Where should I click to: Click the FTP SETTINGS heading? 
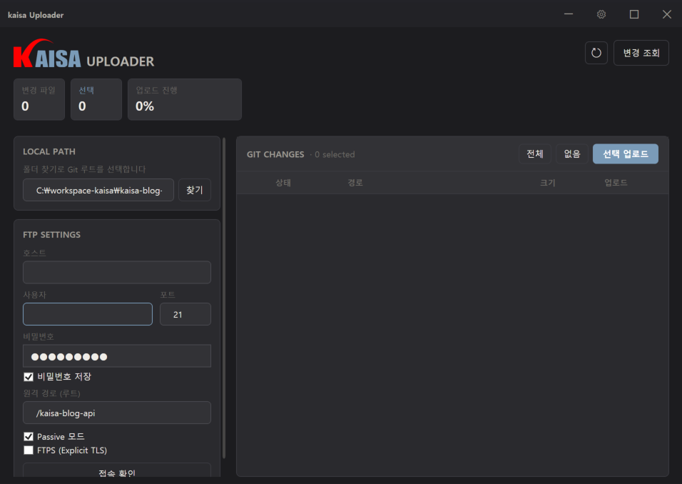point(52,235)
